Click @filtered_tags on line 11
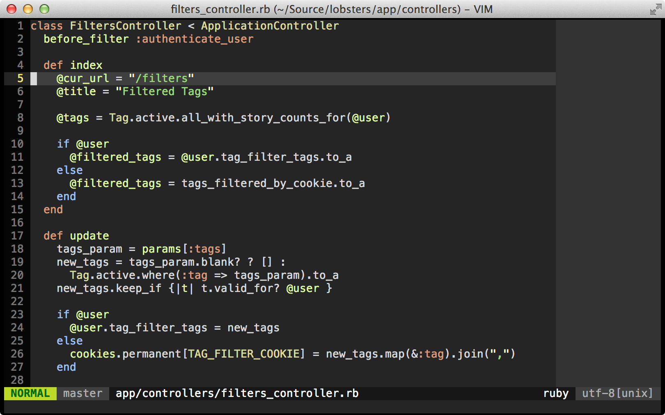The width and height of the screenshot is (665, 415). [x=116, y=157]
